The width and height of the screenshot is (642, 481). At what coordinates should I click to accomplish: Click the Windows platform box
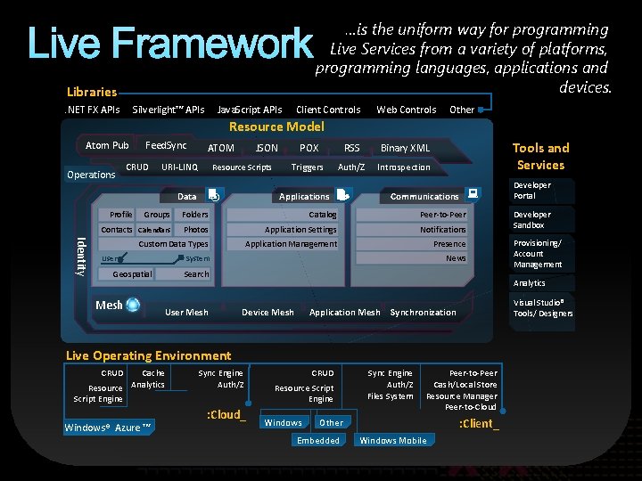click(x=284, y=422)
